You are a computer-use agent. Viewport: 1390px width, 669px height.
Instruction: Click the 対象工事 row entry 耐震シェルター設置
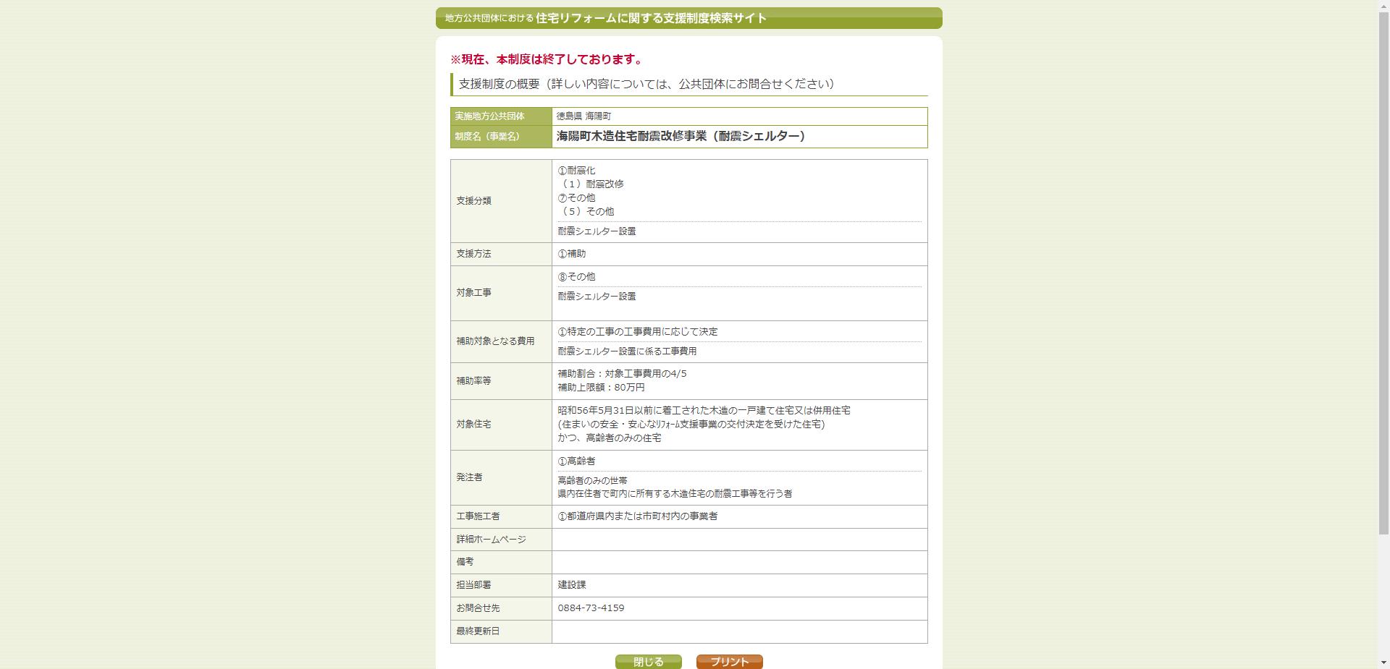pyautogui.click(x=596, y=297)
